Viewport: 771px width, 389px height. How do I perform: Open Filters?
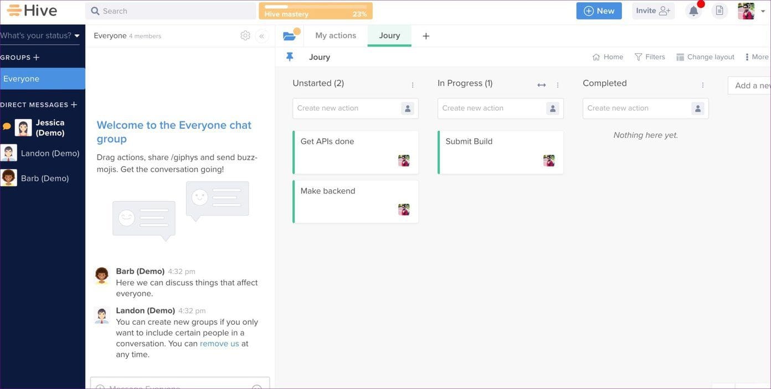pos(650,57)
